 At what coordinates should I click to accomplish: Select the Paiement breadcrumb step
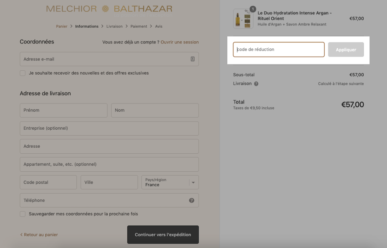(x=139, y=26)
